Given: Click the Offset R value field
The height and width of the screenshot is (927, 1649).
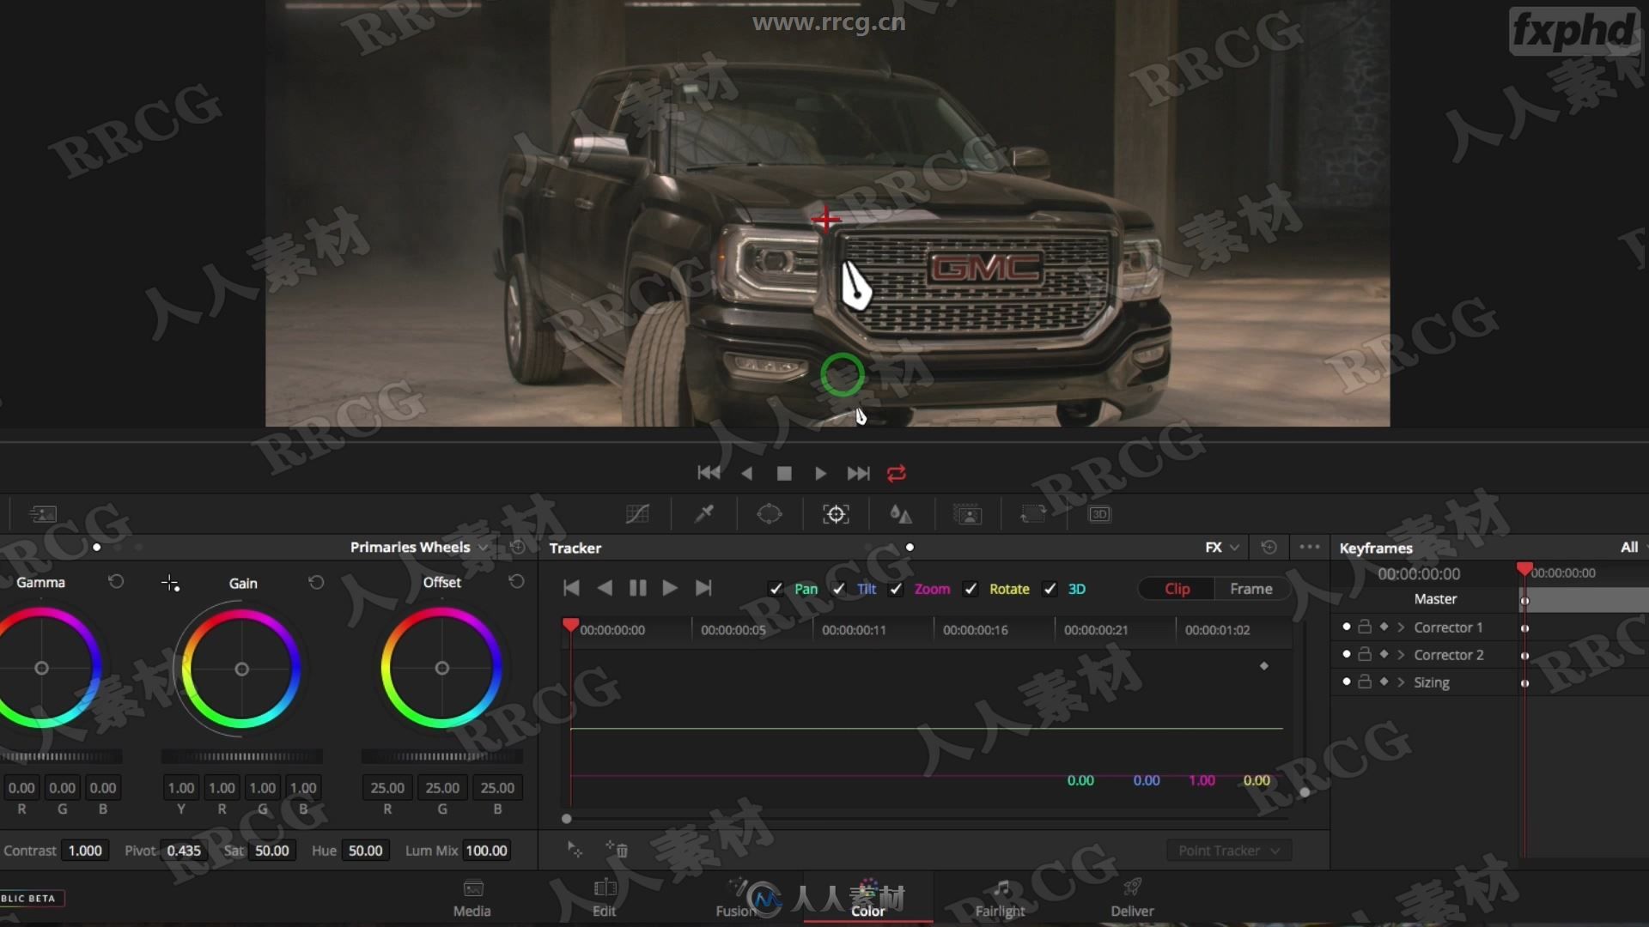Looking at the screenshot, I should tap(387, 787).
